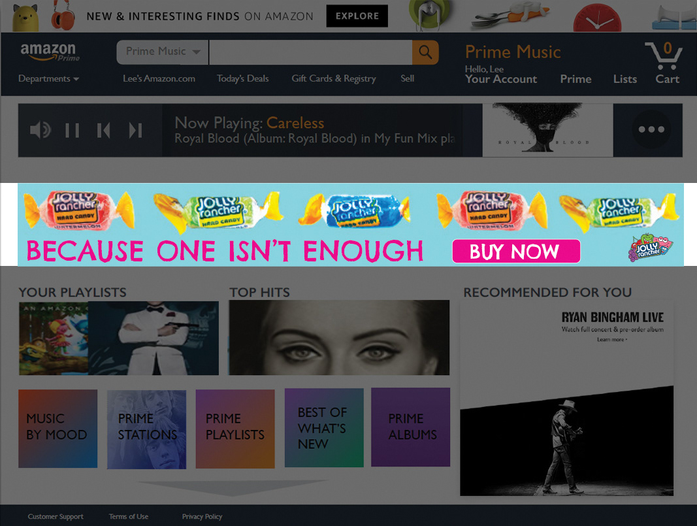This screenshot has height=526, width=697.
Task: Open Terms of Use link
Action: [x=129, y=516]
